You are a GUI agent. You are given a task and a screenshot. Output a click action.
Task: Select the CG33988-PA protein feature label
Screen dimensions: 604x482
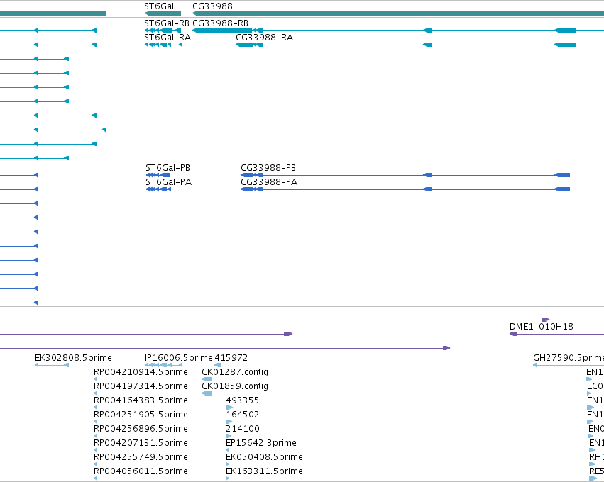269,182
